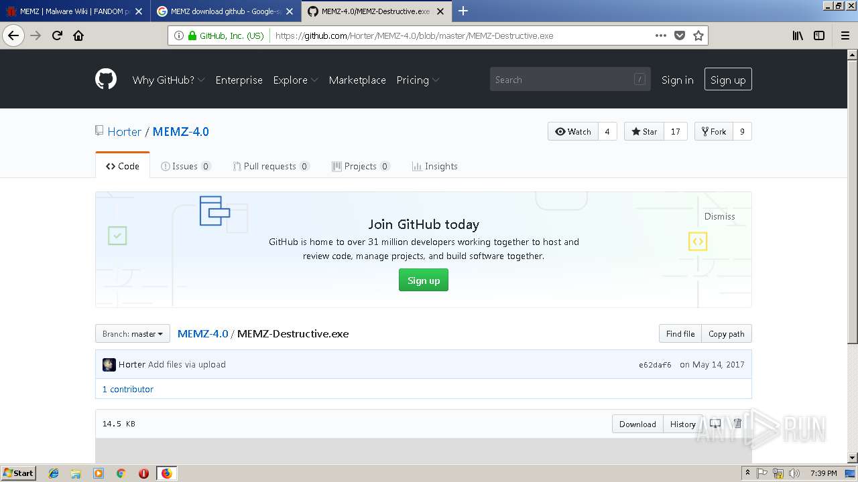Dismiss the Join GitHub banner
The image size is (858, 482).
point(719,216)
